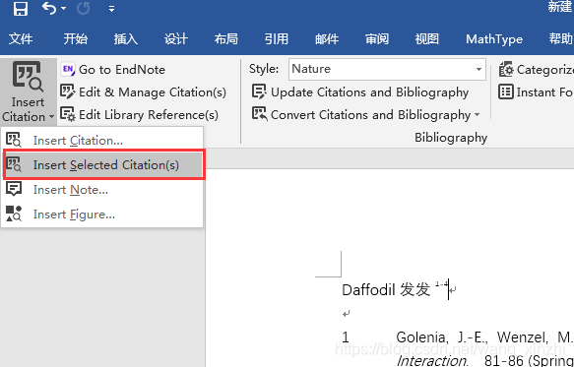Screen dimensions: 574x367
Task: Open Customize Quick Access Toolbar dropdown
Action: click(111, 9)
